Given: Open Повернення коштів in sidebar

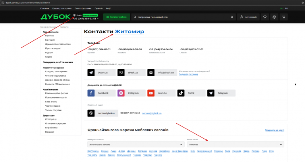Looking at the screenshot, I should point(56,98).
